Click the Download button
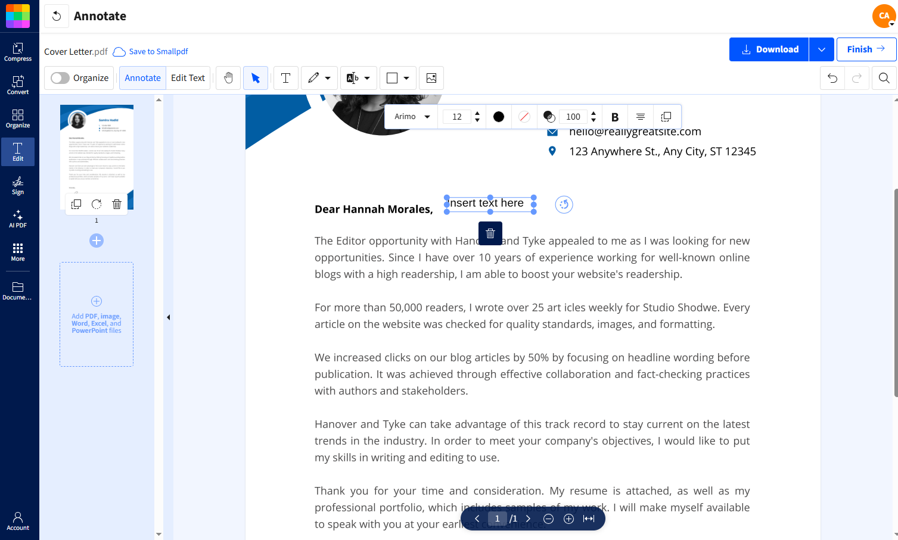Viewport: 898px width, 540px height. (x=768, y=49)
